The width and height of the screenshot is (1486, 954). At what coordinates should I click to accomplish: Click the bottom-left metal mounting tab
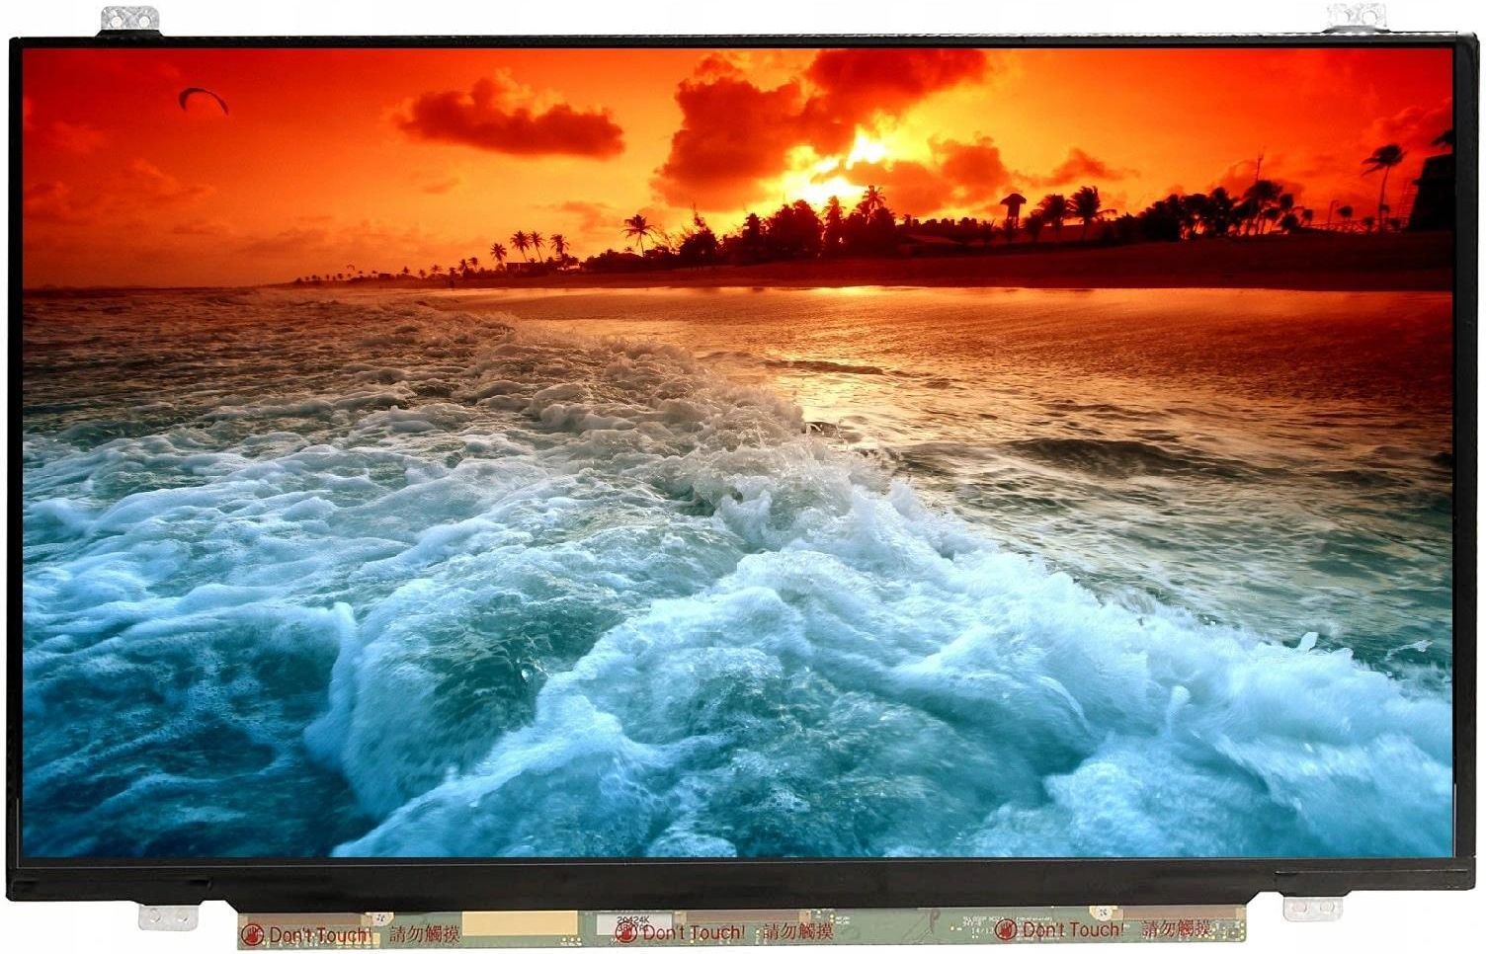[168, 916]
